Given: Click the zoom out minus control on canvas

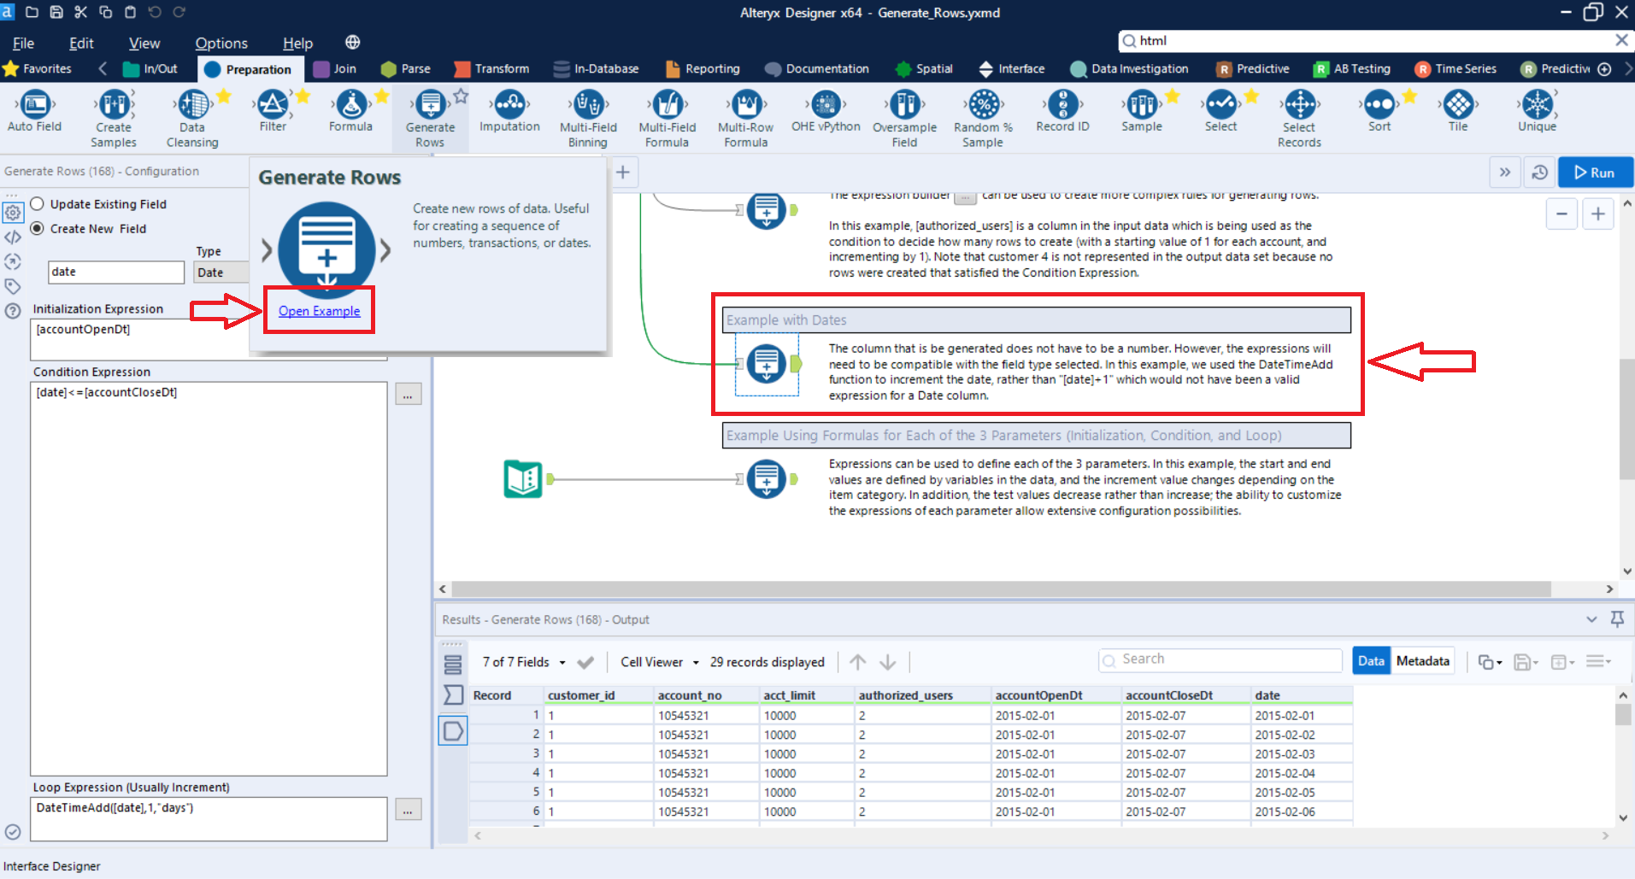Looking at the screenshot, I should (x=1561, y=214).
